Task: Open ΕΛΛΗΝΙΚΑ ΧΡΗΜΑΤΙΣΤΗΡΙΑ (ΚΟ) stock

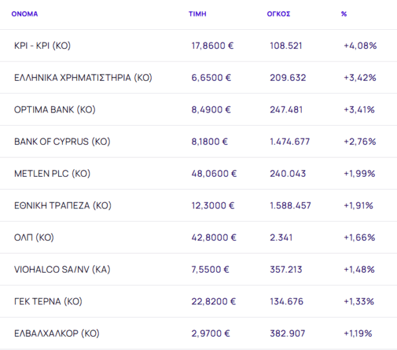Action: click(83, 78)
